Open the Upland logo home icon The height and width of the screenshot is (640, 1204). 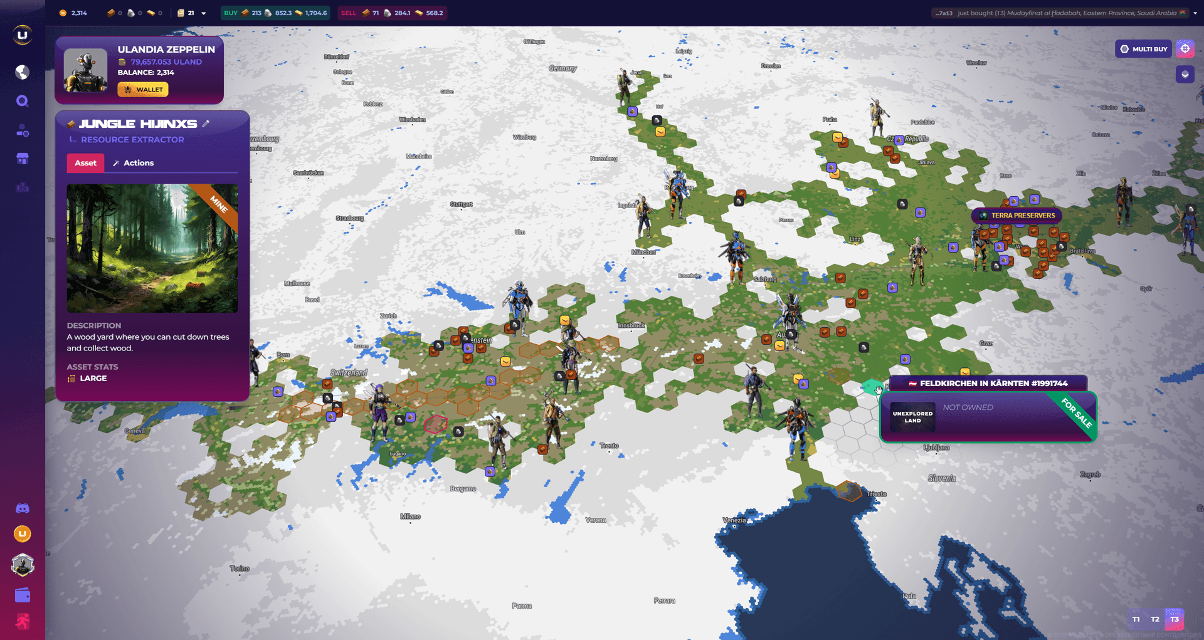(23, 35)
